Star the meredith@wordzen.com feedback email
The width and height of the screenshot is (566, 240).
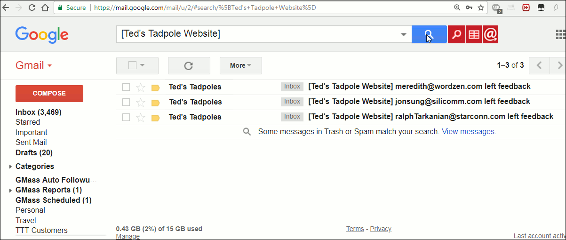pyautogui.click(x=140, y=87)
